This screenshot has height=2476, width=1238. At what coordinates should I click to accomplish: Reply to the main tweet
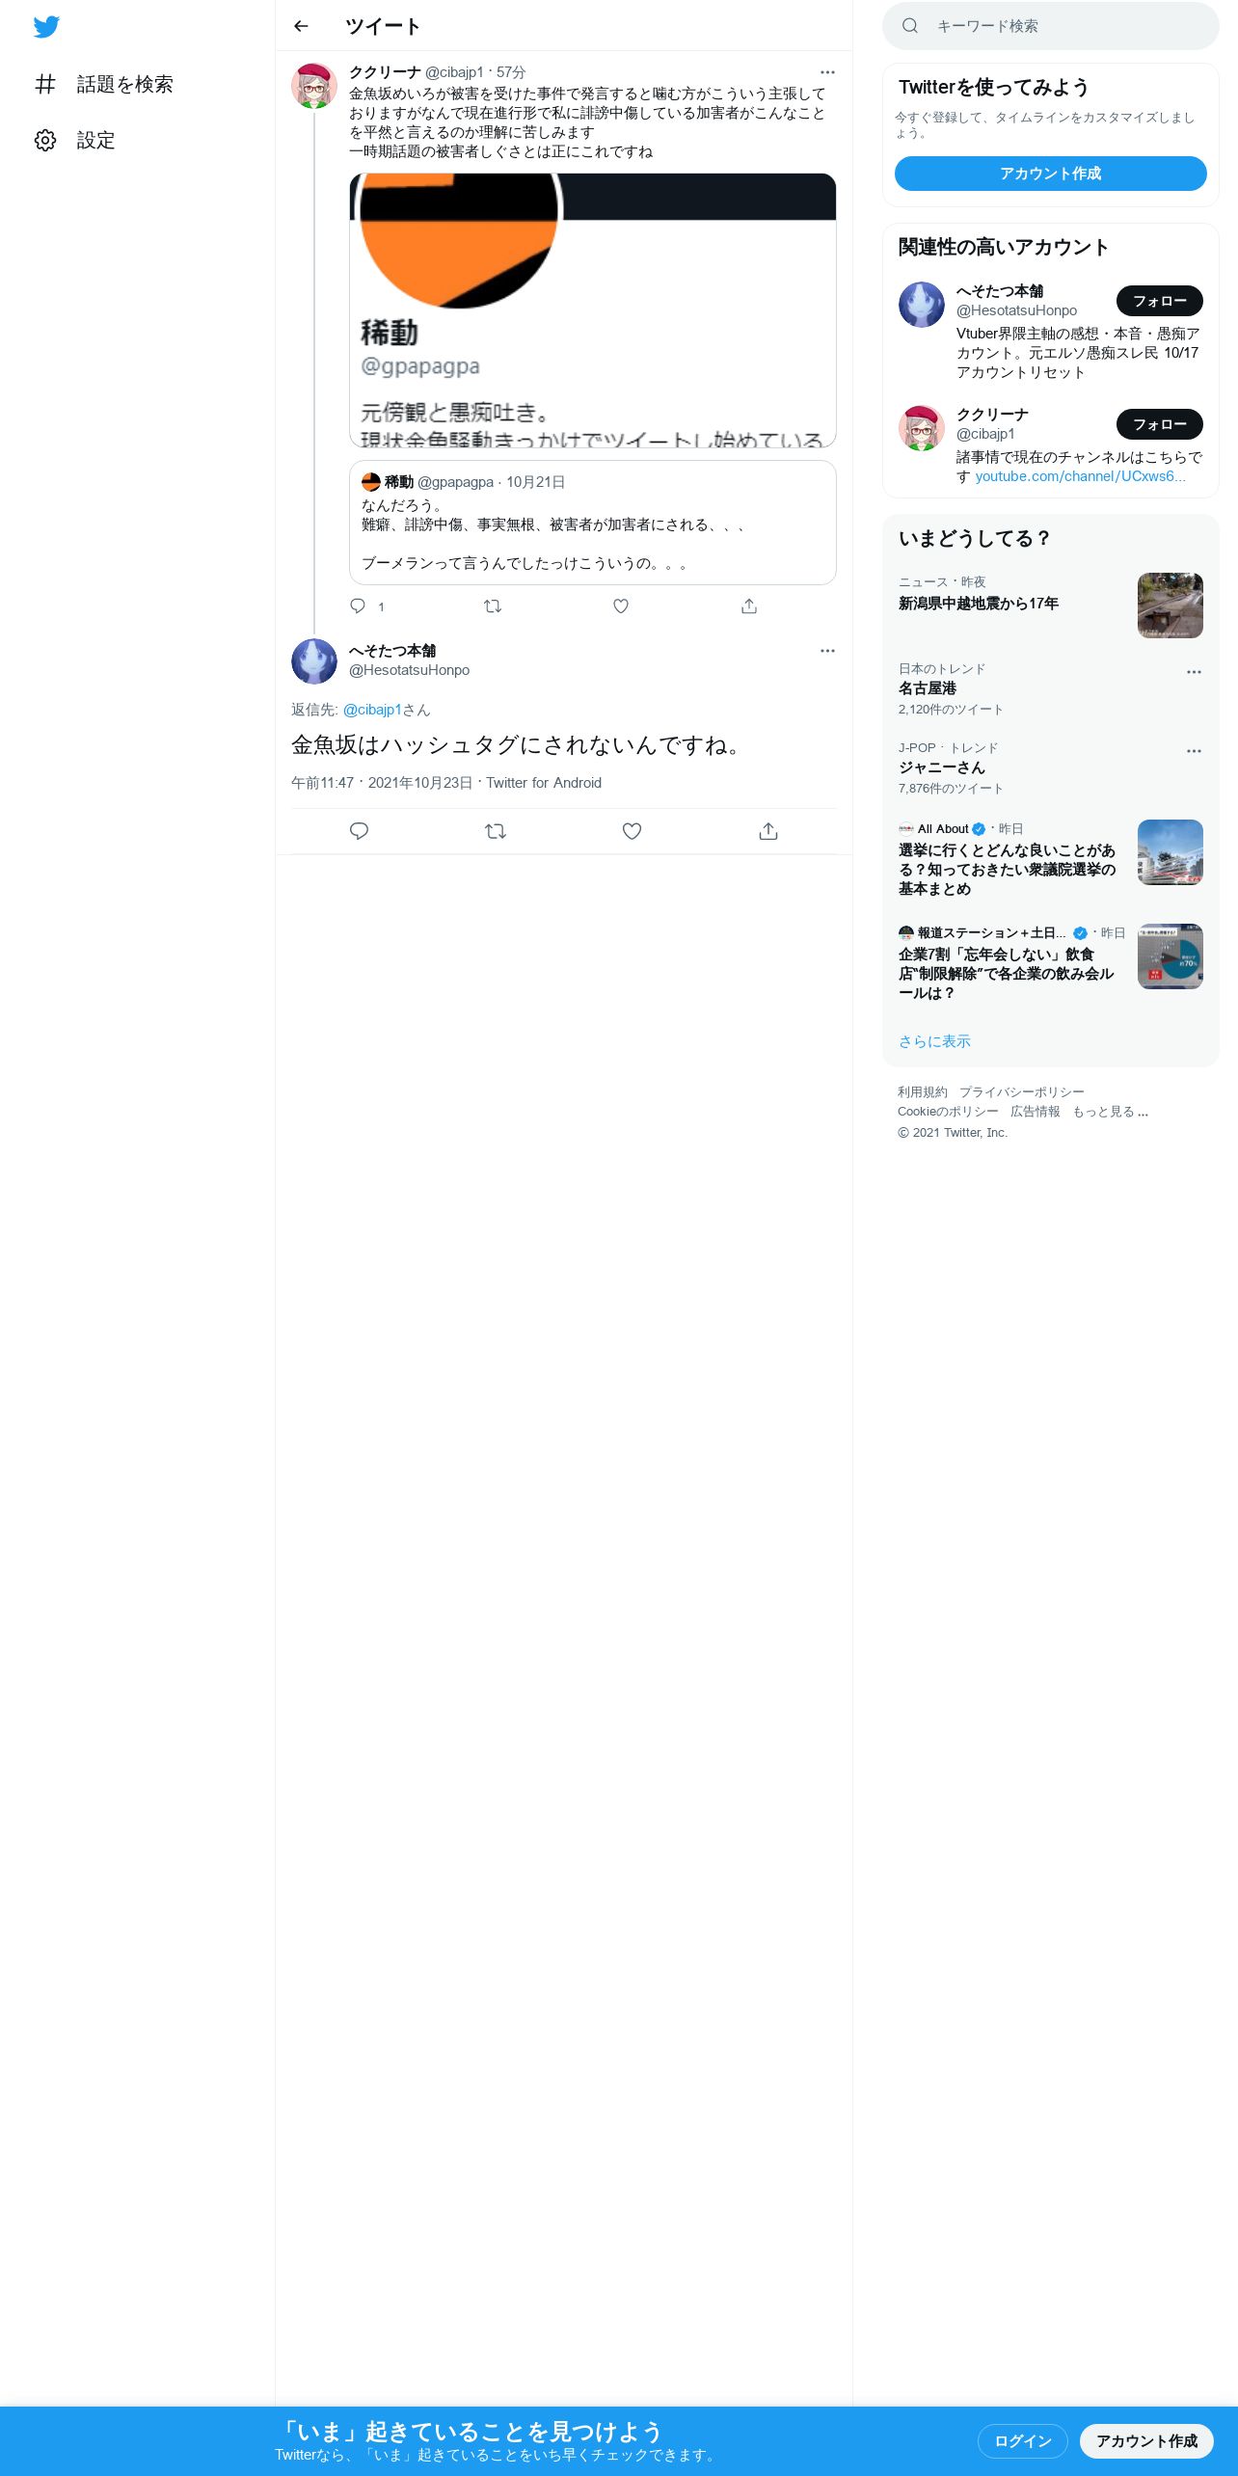tap(359, 831)
